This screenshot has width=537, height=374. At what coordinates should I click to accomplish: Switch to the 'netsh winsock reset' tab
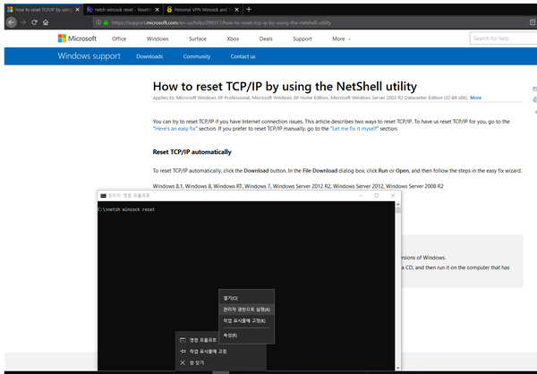pos(123,10)
